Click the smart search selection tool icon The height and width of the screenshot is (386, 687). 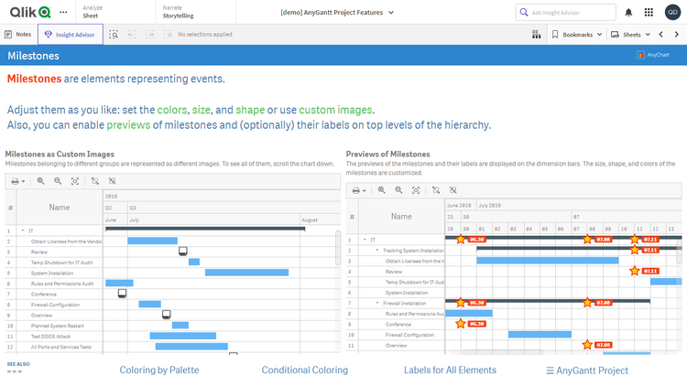pyautogui.click(x=114, y=34)
